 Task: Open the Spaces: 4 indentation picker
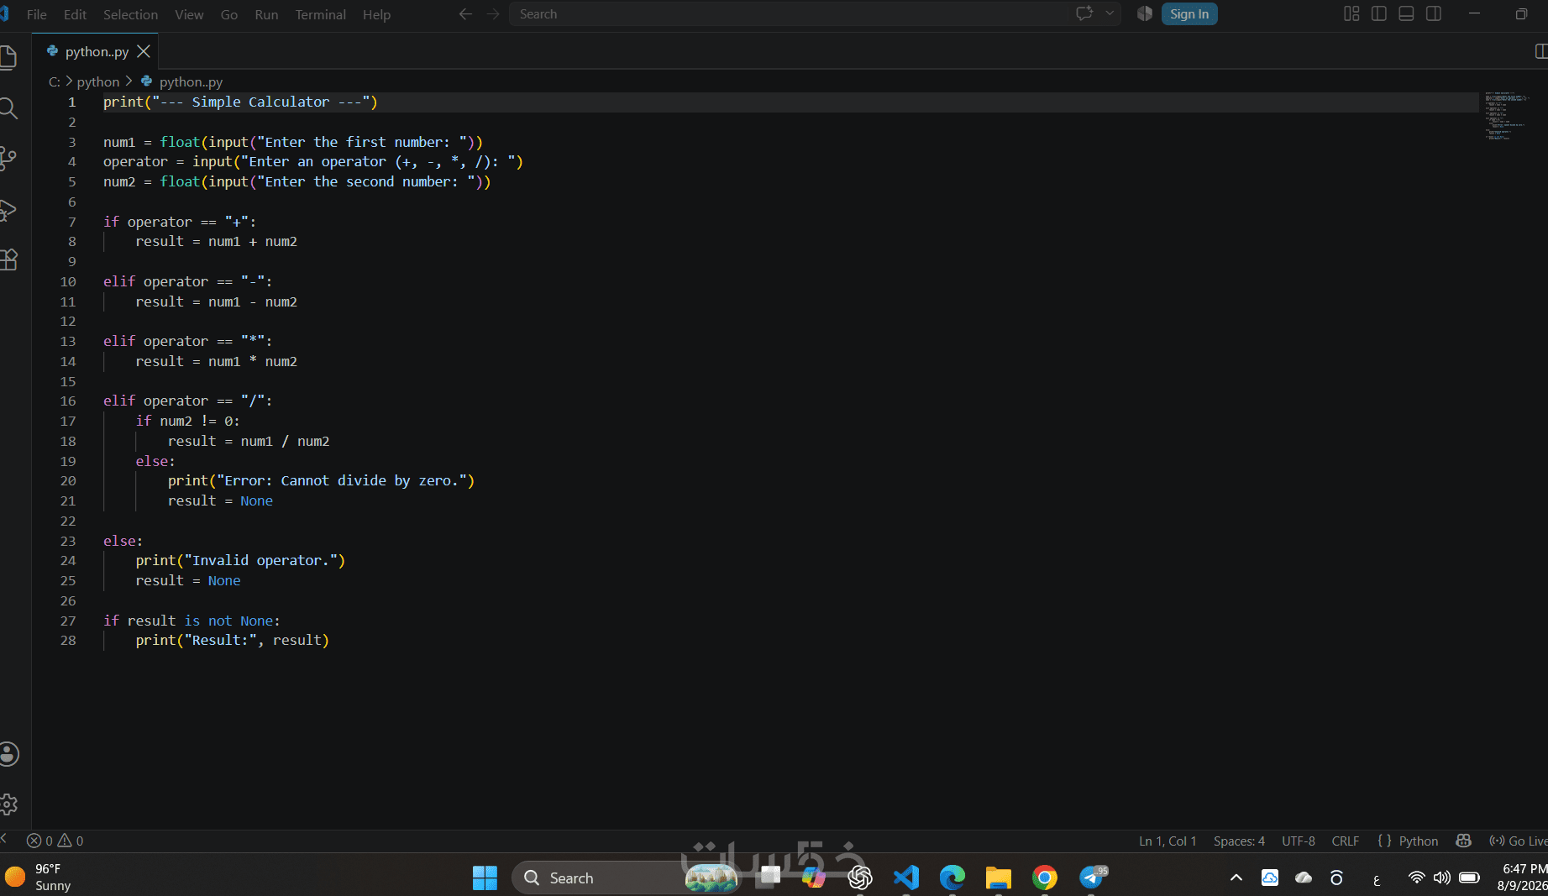tap(1239, 841)
